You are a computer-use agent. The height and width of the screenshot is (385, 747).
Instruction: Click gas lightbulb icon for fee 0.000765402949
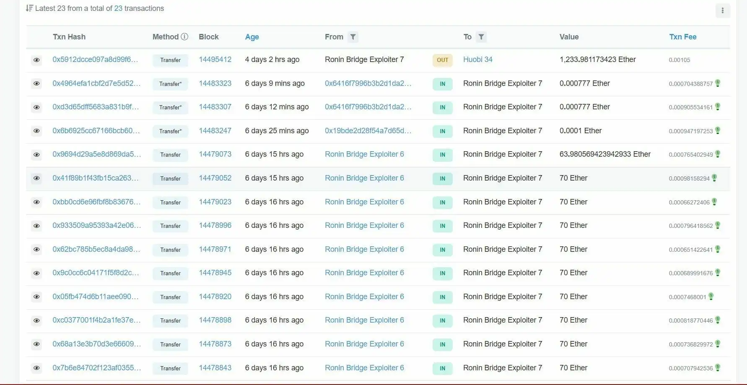(x=718, y=154)
